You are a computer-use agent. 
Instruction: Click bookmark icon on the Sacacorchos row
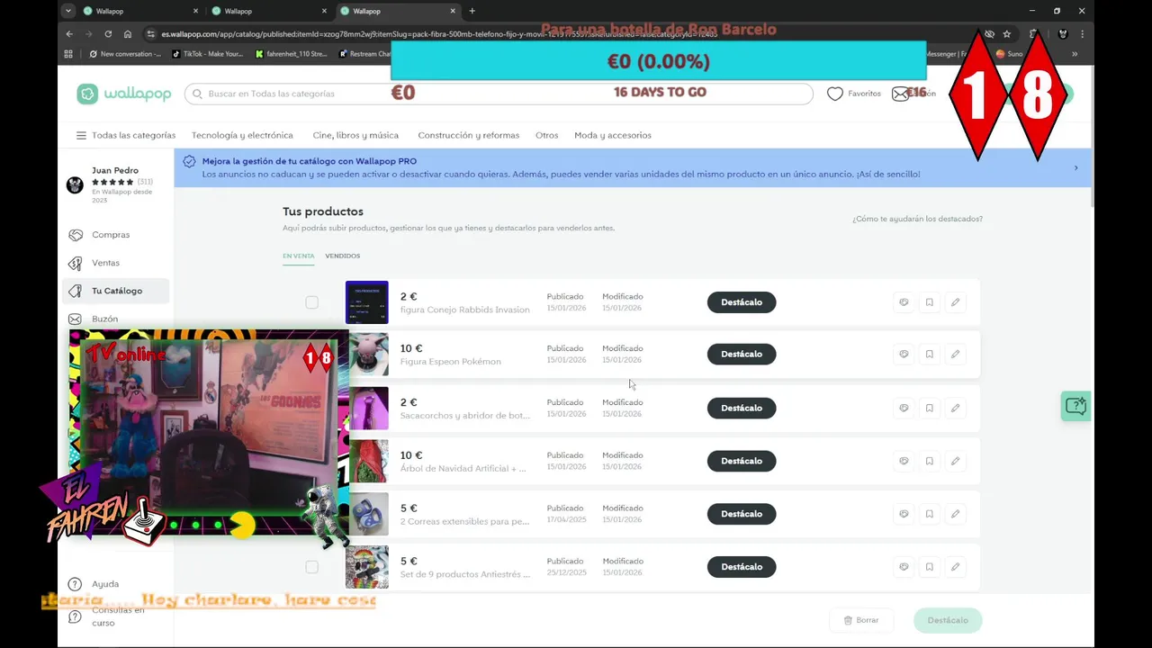click(930, 408)
